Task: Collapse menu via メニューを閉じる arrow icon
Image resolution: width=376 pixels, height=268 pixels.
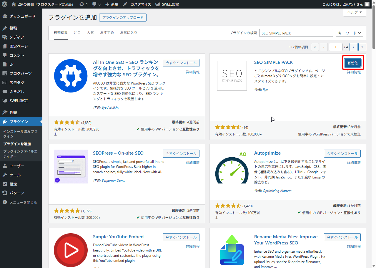Action: click(x=5, y=202)
